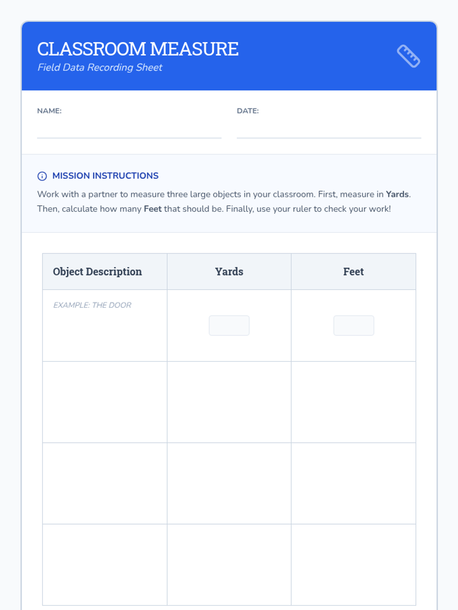
Task: Click fourth row Feet cell
Action: (353, 565)
